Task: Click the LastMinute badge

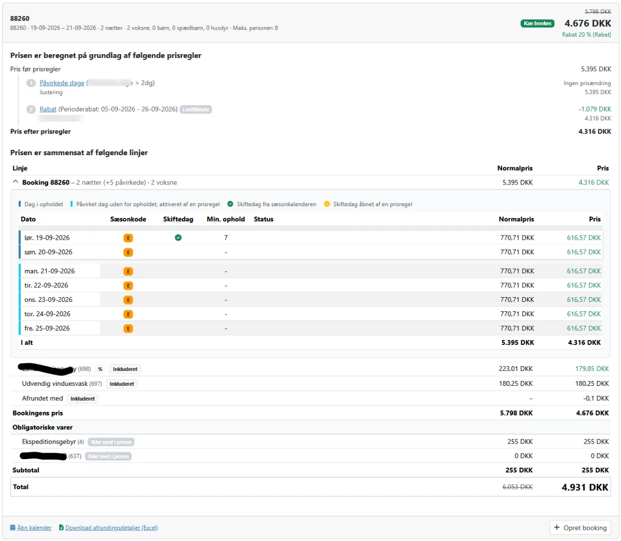Action: pyautogui.click(x=195, y=109)
